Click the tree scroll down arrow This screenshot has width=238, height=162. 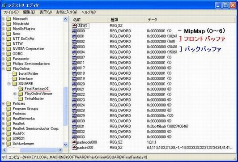(65, 145)
